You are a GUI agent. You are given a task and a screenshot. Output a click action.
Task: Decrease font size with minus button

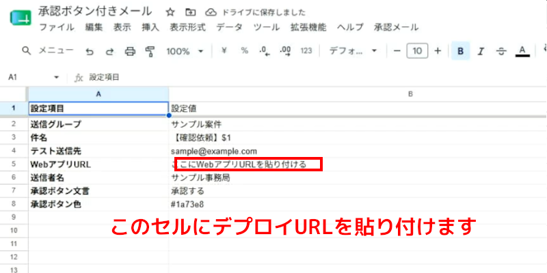pos(397,51)
